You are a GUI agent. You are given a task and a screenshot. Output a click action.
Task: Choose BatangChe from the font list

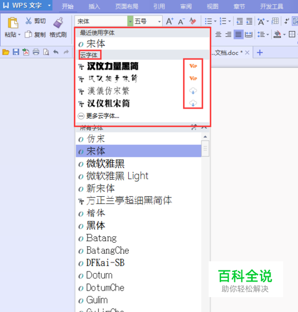[138, 251]
